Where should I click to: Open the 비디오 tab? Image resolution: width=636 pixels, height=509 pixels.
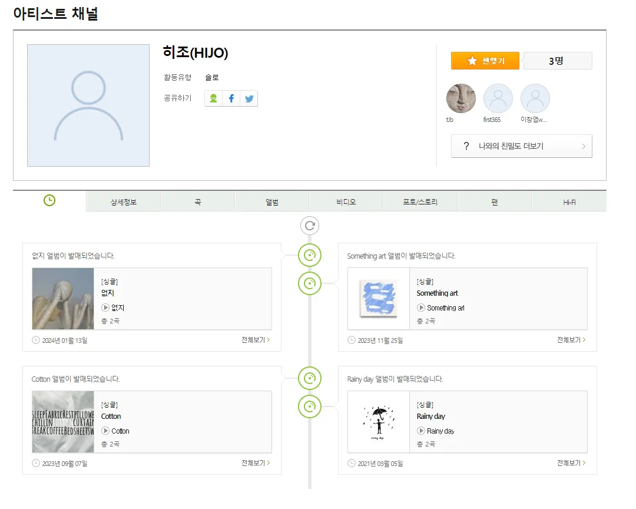coord(346,201)
